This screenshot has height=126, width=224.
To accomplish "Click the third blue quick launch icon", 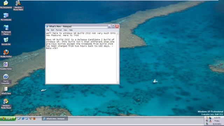I will pyautogui.click(x=27, y=118).
